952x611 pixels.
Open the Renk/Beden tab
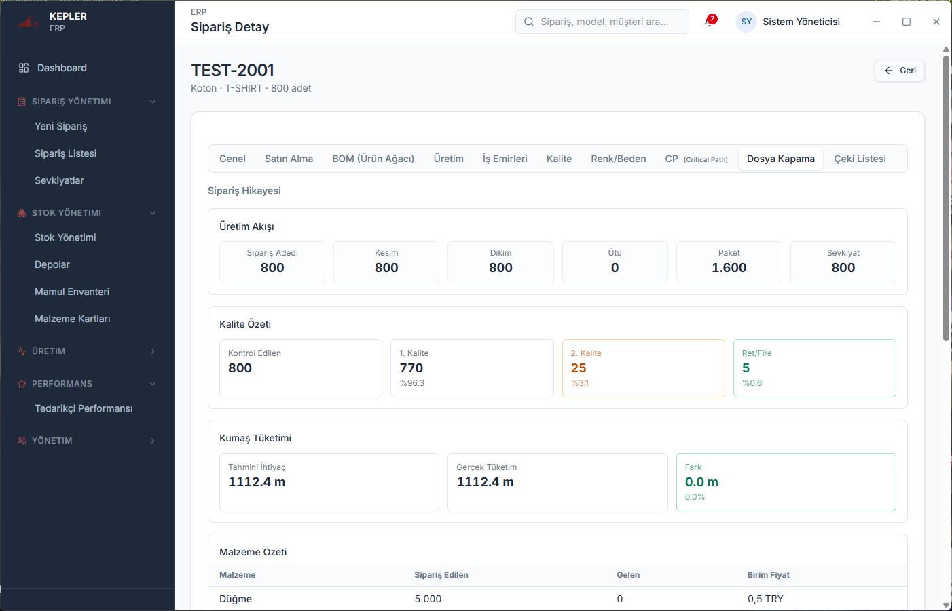point(619,159)
